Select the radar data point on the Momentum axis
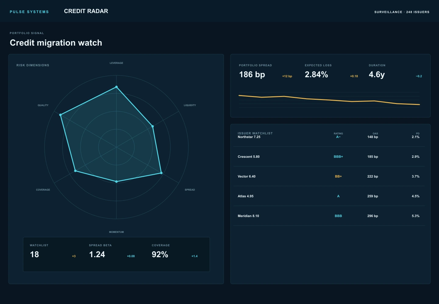 116,181
